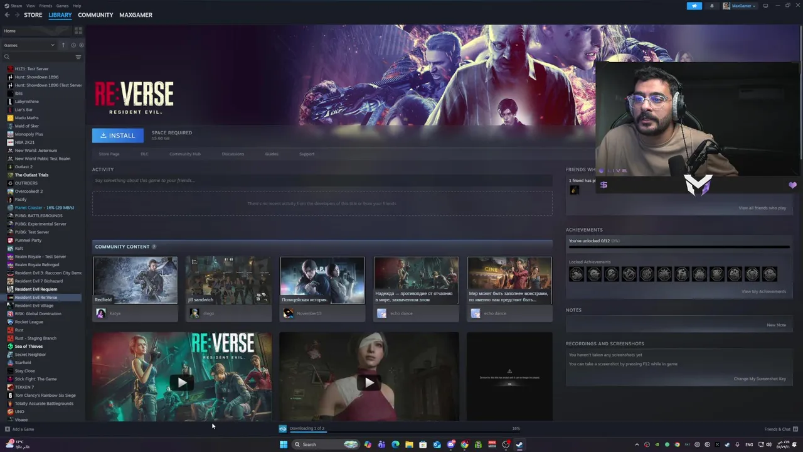This screenshot has width=803, height=452.
Task: Open Community Content help question mark
Action: (154, 247)
